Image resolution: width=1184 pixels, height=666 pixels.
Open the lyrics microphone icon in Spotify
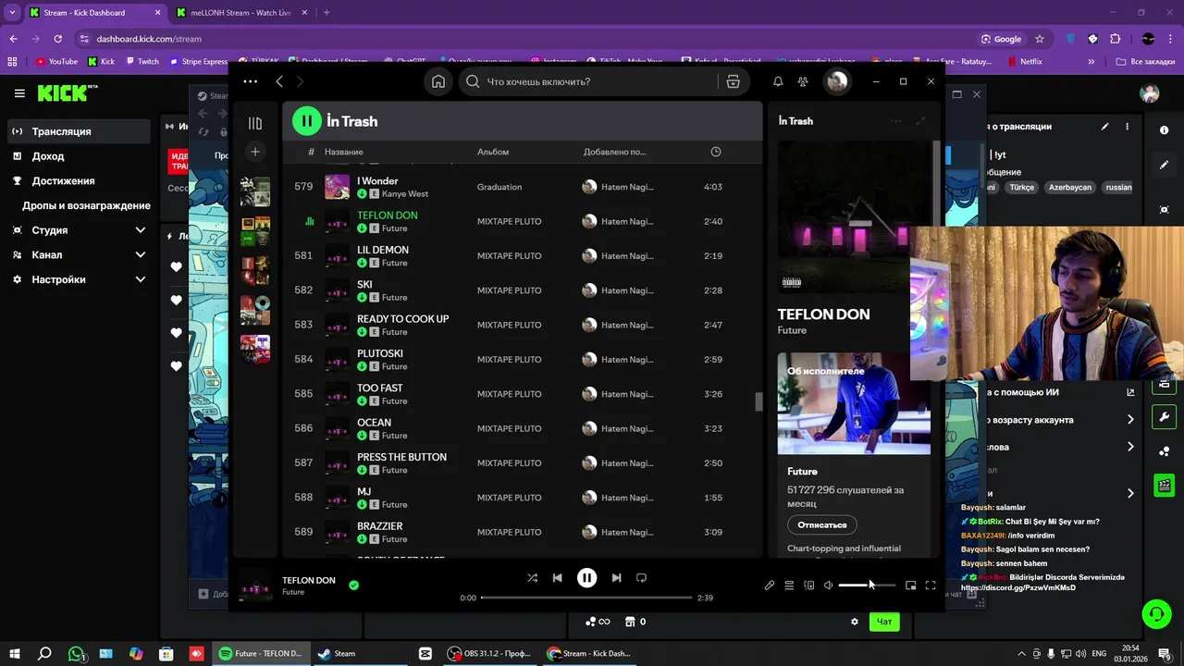point(769,585)
